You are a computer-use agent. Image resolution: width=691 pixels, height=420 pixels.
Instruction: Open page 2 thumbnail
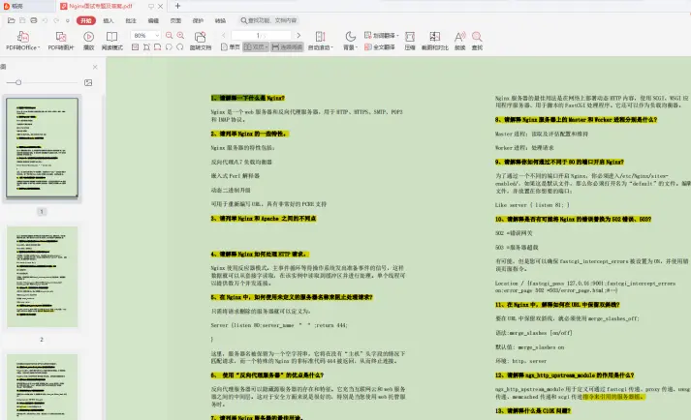pos(42,277)
